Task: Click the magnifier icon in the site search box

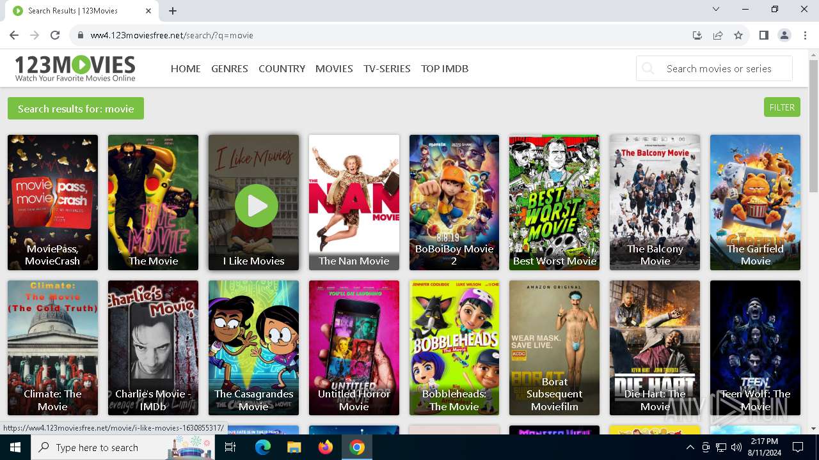Action: [648, 68]
